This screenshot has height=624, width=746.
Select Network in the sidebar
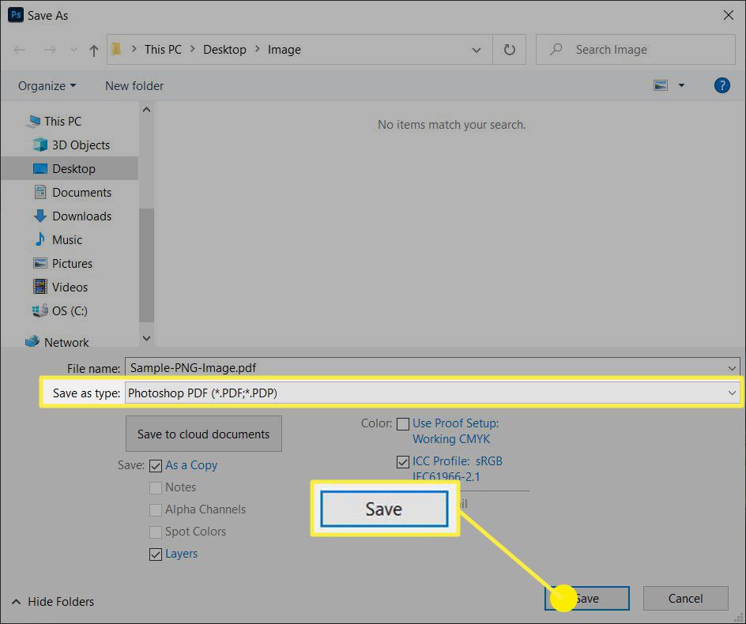(66, 343)
